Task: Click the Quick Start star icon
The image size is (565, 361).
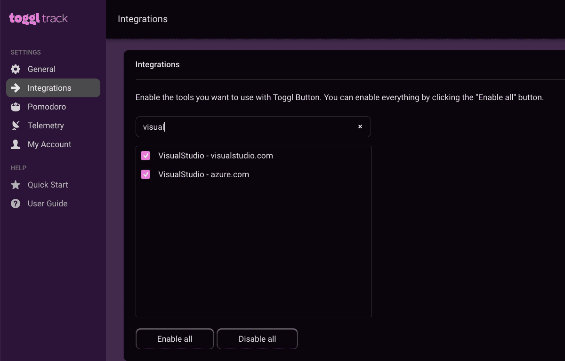Action: (16, 184)
